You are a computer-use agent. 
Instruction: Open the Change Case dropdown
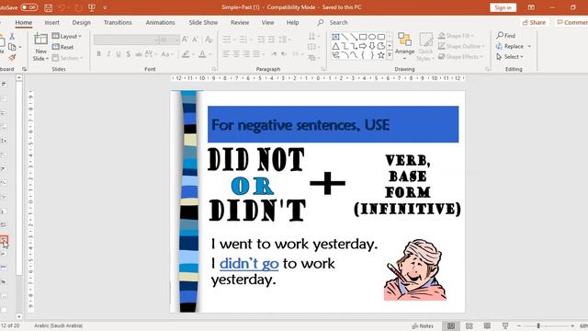coord(166,54)
